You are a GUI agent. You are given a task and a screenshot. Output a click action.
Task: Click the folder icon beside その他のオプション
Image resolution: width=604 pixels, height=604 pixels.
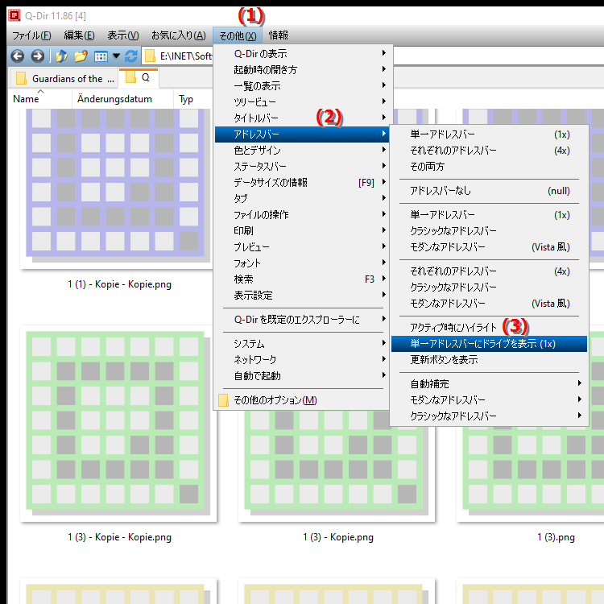click(223, 399)
